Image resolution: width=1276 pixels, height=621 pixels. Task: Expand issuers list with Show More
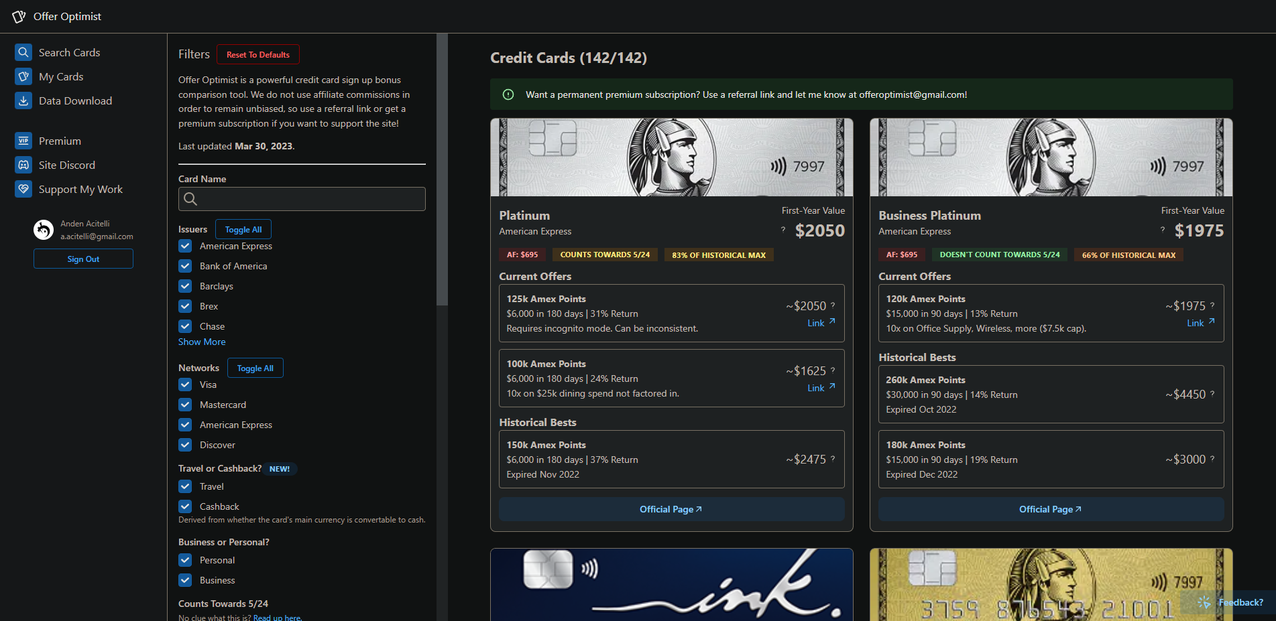coord(202,342)
